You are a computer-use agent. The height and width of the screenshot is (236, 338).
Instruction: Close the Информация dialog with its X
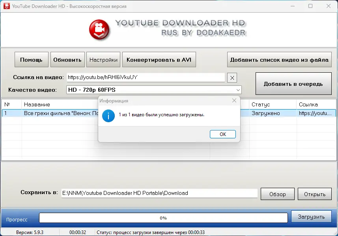coord(234,100)
